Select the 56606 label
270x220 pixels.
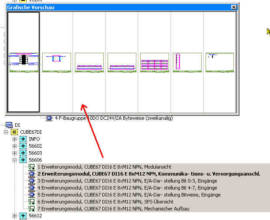35,160
